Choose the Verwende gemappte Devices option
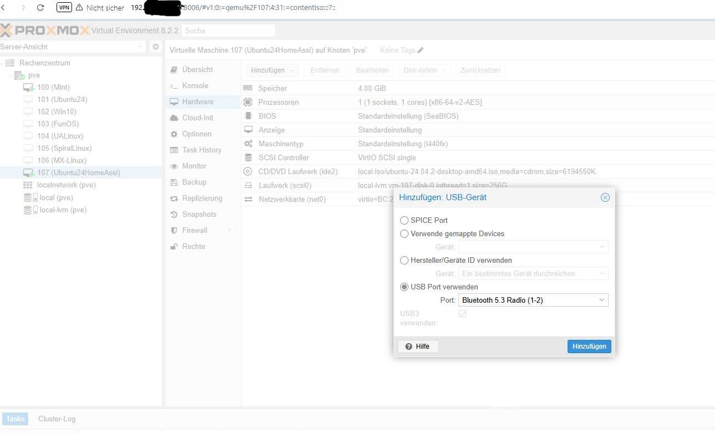Screen dimensions: 715x433 pos(405,234)
